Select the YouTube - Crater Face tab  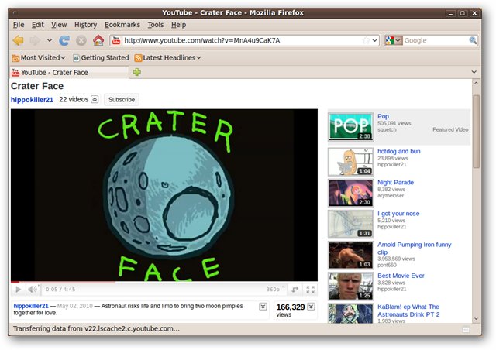click(x=70, y=73)
